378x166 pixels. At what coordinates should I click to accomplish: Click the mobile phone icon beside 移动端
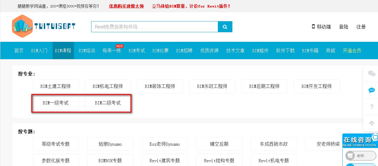point(313,26)
